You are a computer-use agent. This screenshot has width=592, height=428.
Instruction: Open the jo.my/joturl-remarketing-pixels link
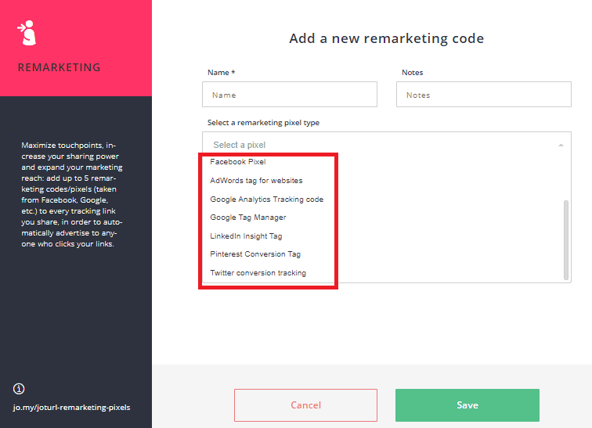pos(72,407)
